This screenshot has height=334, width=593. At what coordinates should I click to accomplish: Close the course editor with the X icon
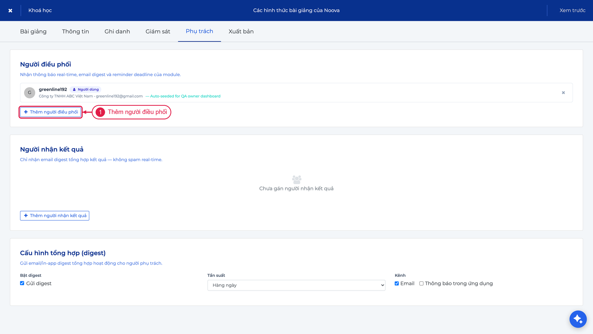pyautogui.click(x=10, y=10)
